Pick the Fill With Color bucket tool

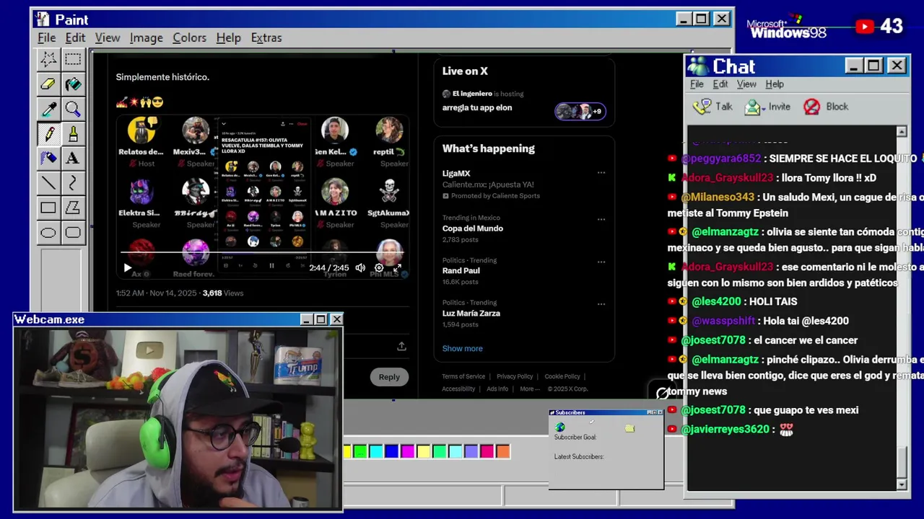[x=73, y=84]
